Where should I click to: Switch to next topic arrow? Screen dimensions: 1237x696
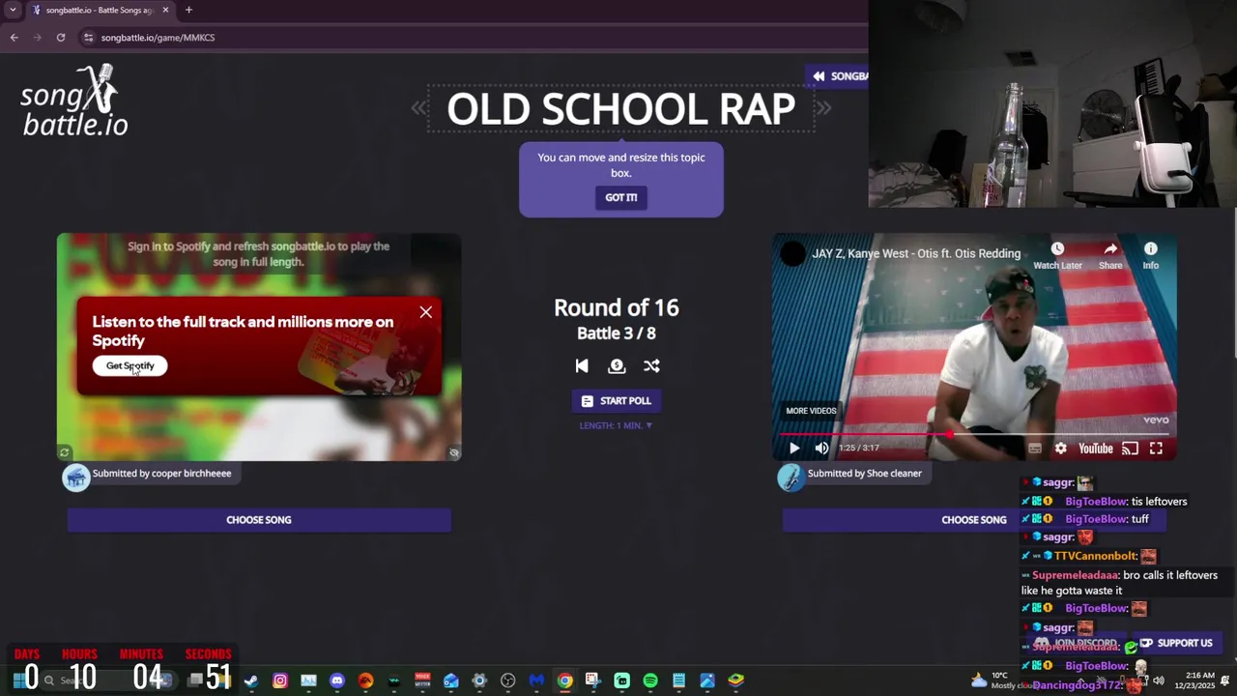pos(823,108)
